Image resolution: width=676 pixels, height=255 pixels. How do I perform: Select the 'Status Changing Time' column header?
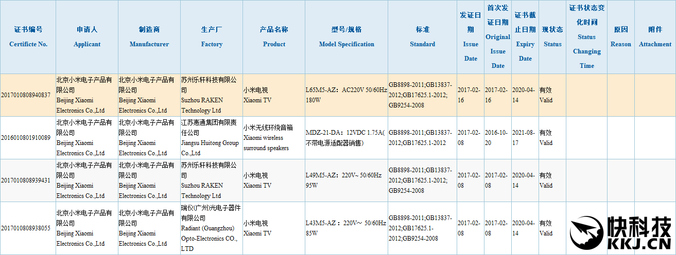[586, 37]
